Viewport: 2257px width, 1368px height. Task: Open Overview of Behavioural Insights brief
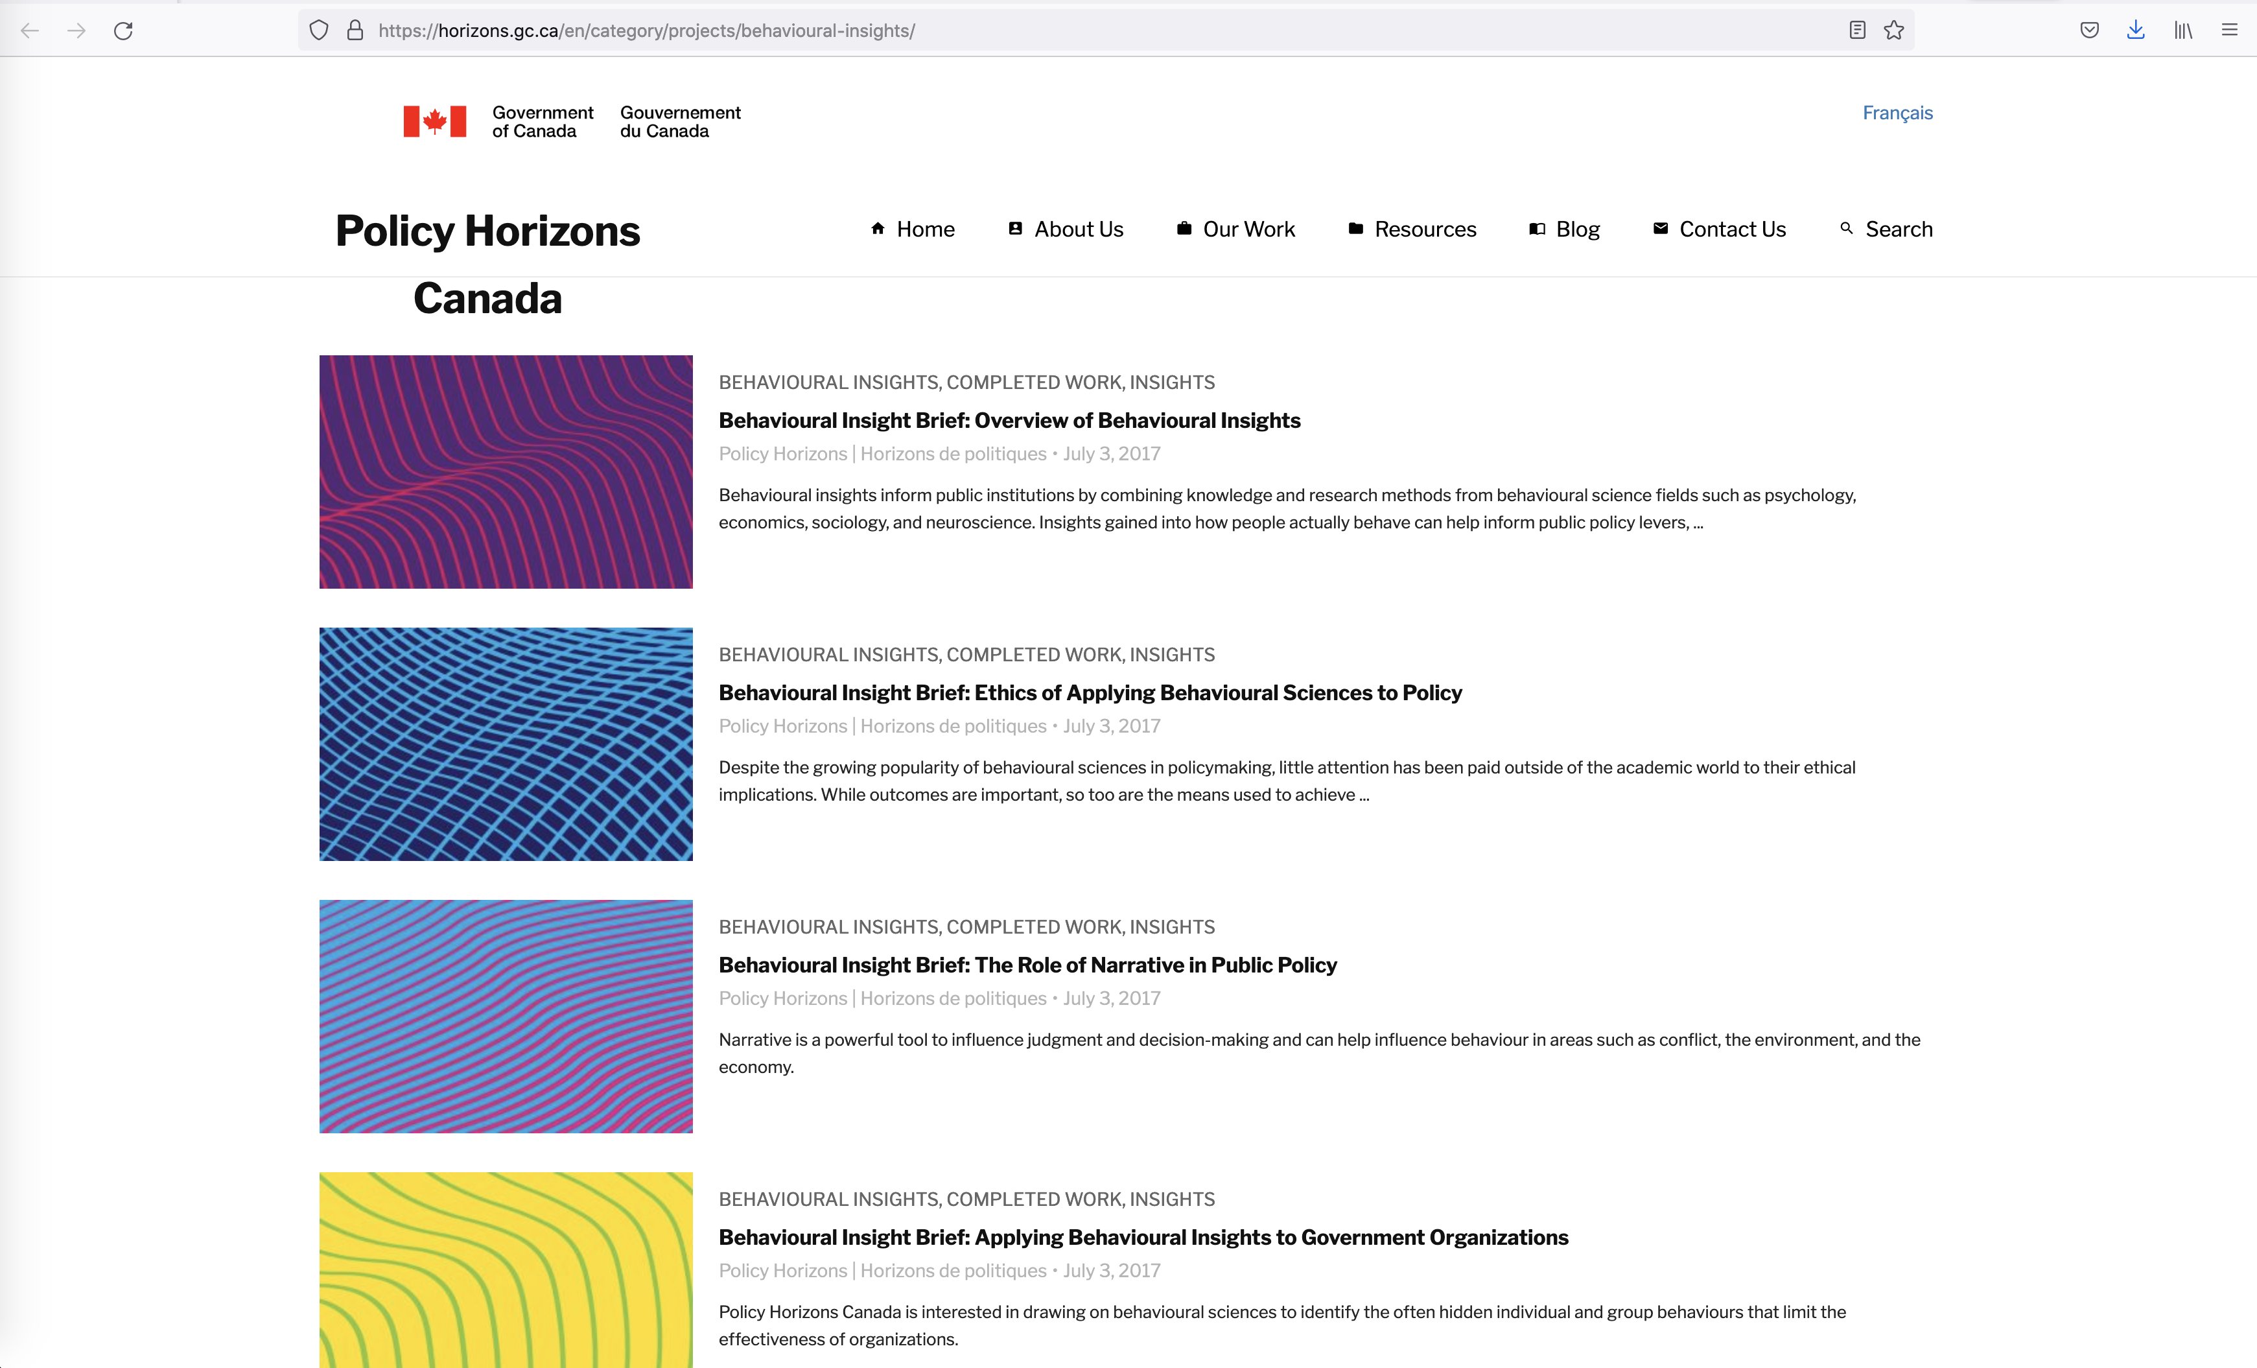[1009, 421]
